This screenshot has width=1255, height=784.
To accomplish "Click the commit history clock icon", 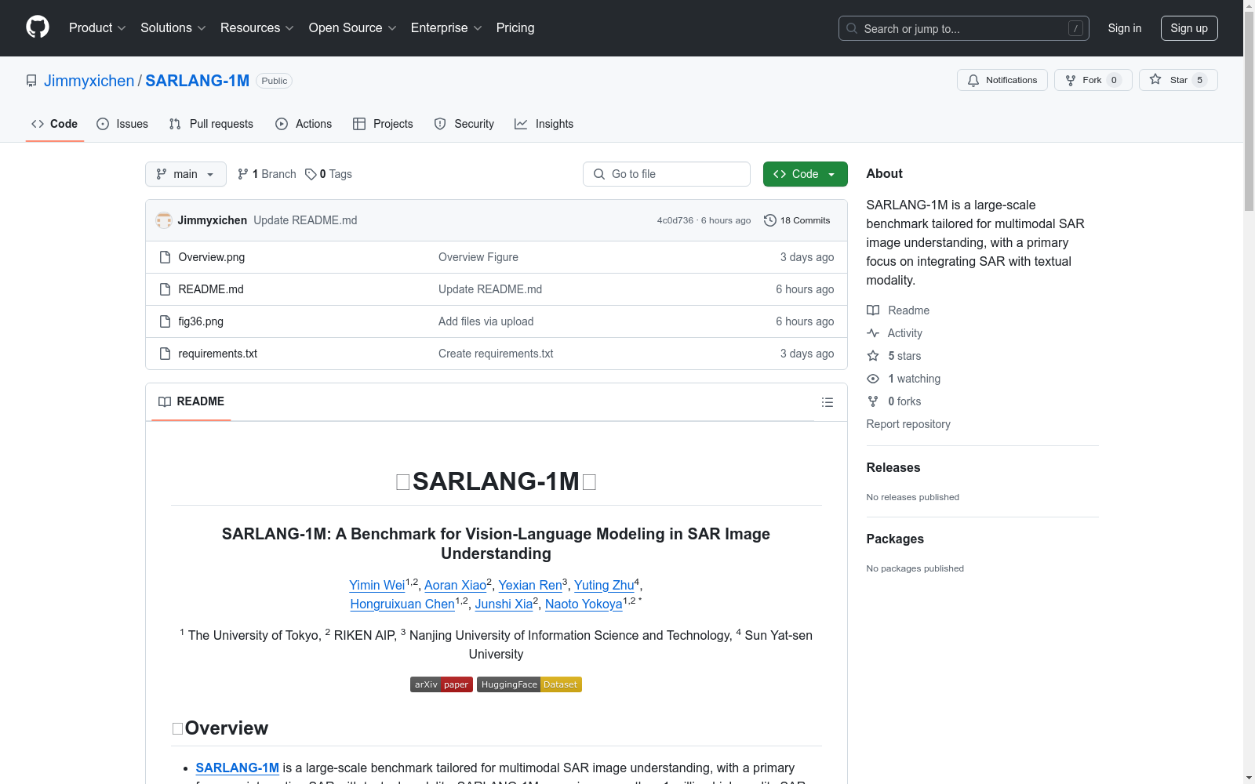I will point(770,220).
